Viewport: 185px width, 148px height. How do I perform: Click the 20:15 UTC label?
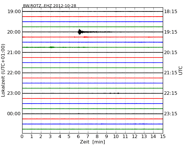pos(170,52)
